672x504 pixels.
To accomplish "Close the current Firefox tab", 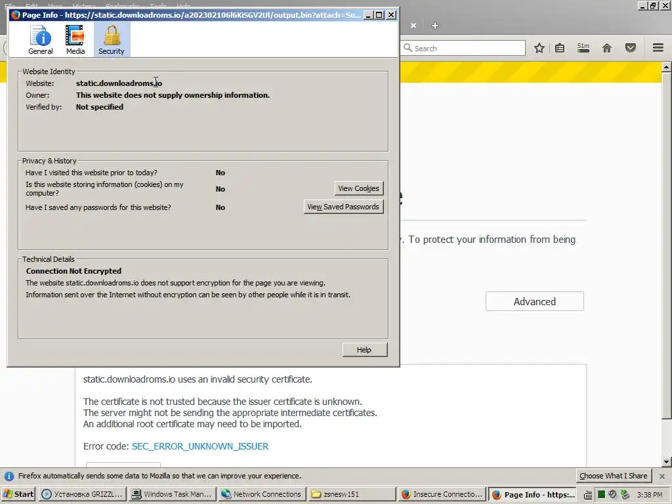I will pyautogui.click(x=413, y=26).
